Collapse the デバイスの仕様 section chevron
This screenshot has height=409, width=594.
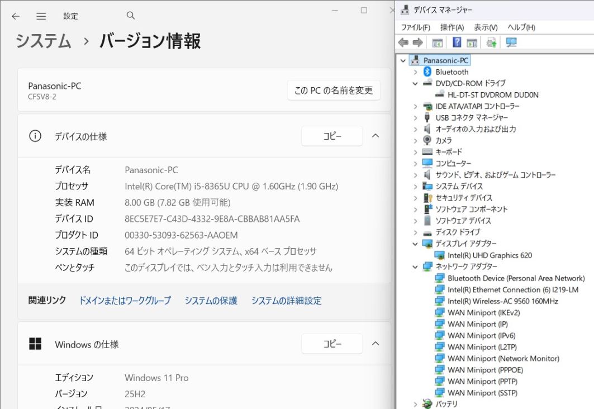(376, 136)
